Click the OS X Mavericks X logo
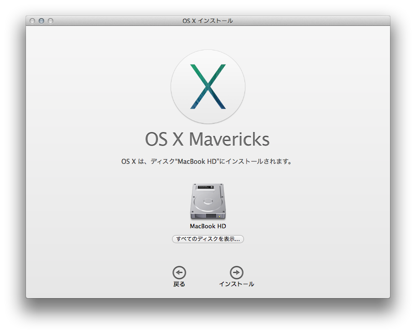 (208, 87)
